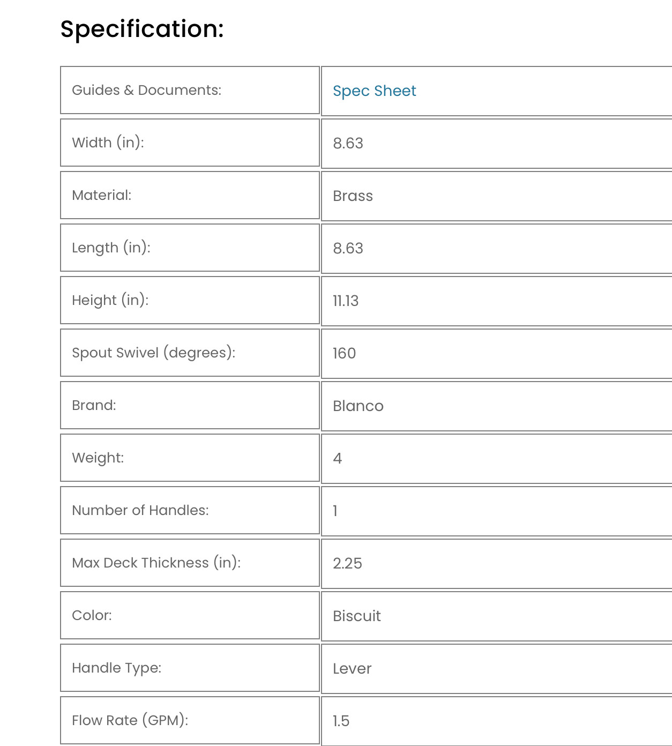672x746 pixels.
Task: Click the Specification heading
Action: click(142, 29)
